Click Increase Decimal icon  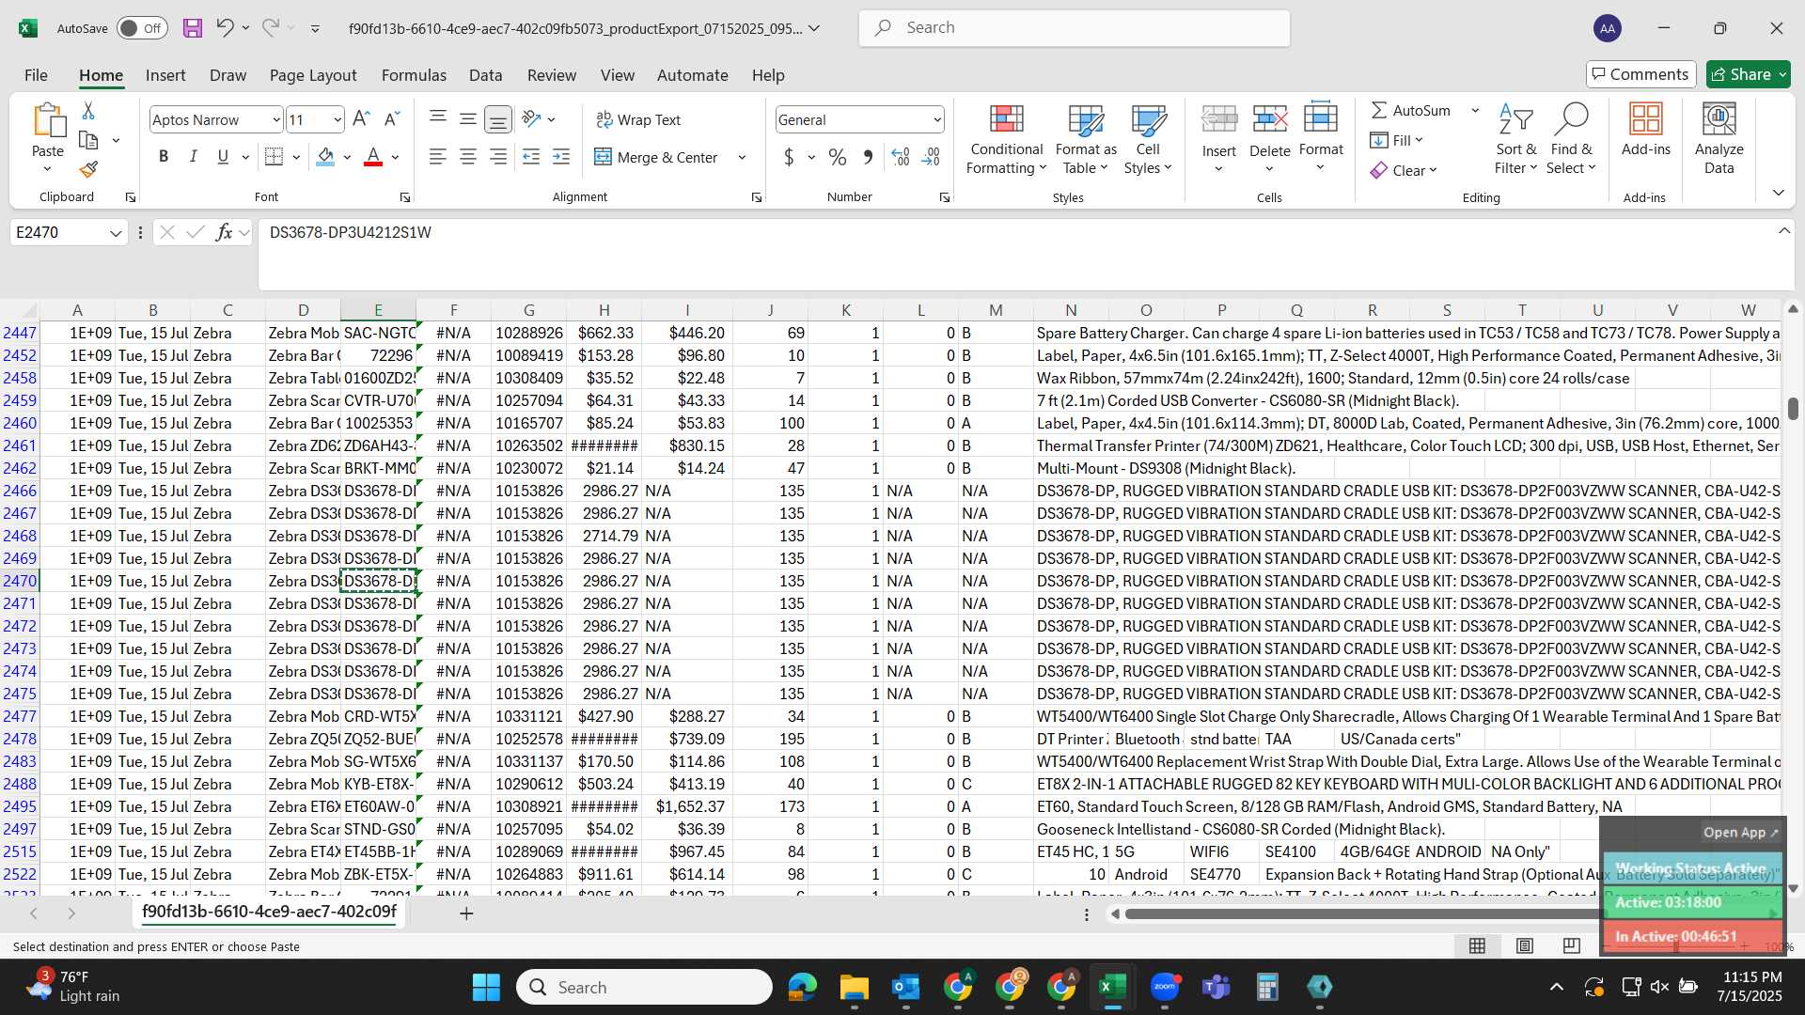click(x=900, y=157)
